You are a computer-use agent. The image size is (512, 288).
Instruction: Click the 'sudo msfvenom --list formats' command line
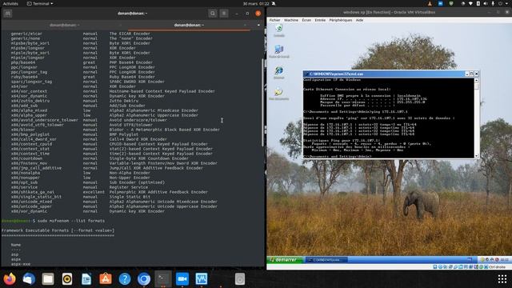click(x=71, y=221)
